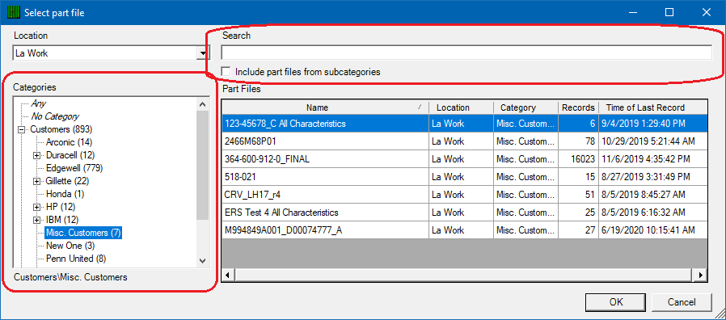This screenshot has width=726, height=320.
Task: Expand the Duracell category node
Action: 36,155
